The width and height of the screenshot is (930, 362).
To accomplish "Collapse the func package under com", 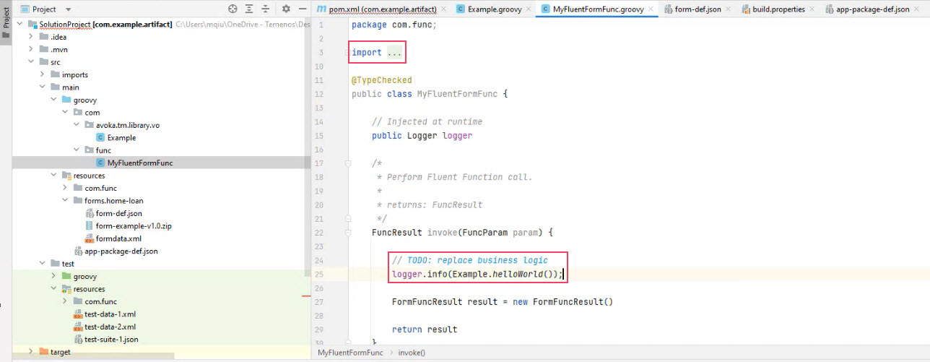I will 77,150.
